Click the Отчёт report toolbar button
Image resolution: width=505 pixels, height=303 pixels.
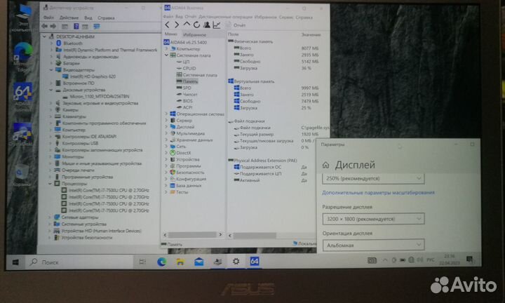tap(236, 25)
